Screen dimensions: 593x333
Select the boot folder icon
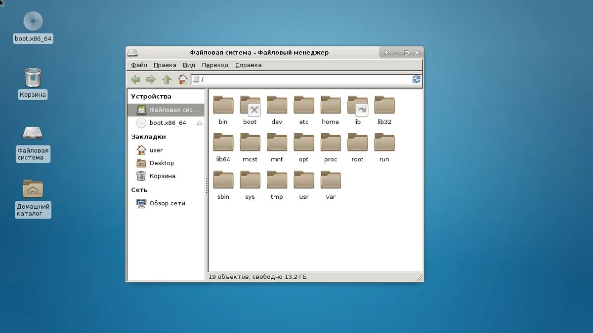(x=250, y=105)
